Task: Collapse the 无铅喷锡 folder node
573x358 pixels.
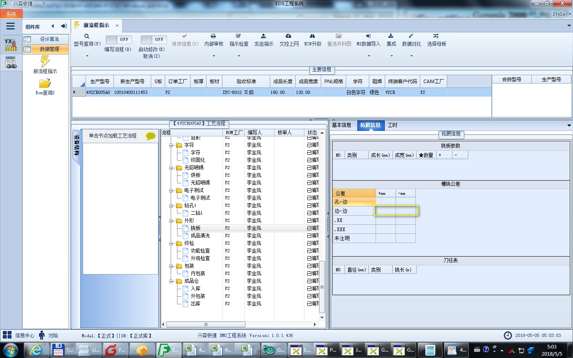Action: pos(172,168)
